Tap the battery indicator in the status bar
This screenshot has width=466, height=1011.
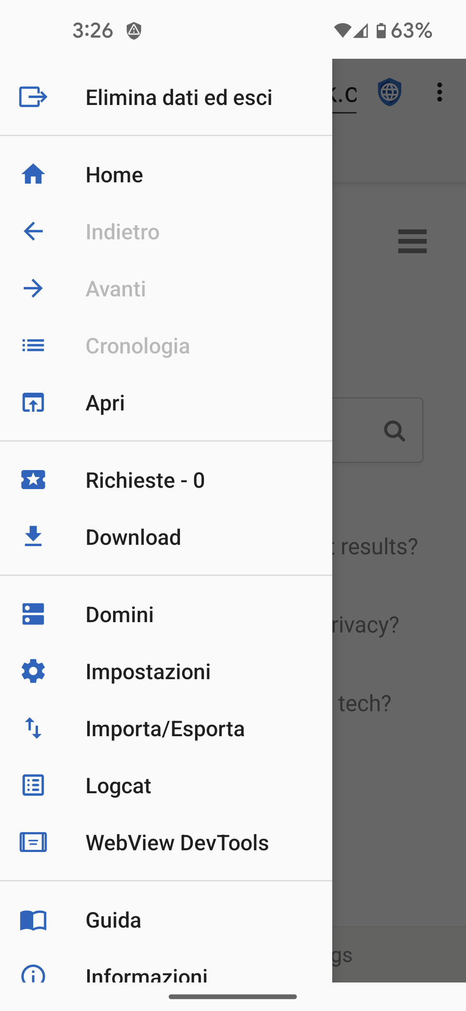pyautogui.click(x=381, y=31)
